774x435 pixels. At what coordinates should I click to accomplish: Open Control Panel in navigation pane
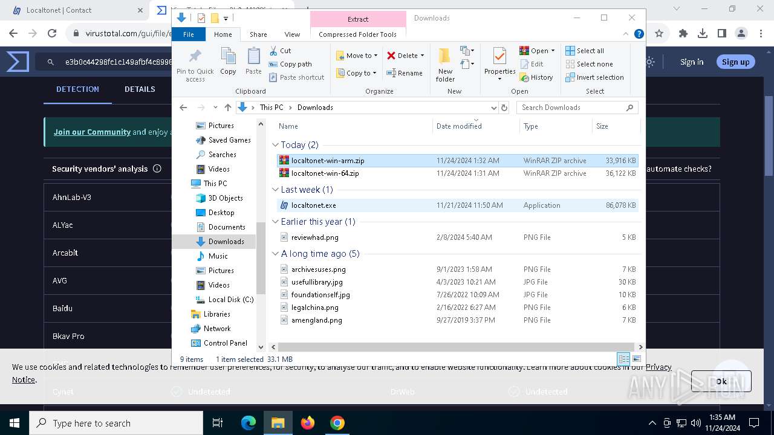click(x=219, y=343)
